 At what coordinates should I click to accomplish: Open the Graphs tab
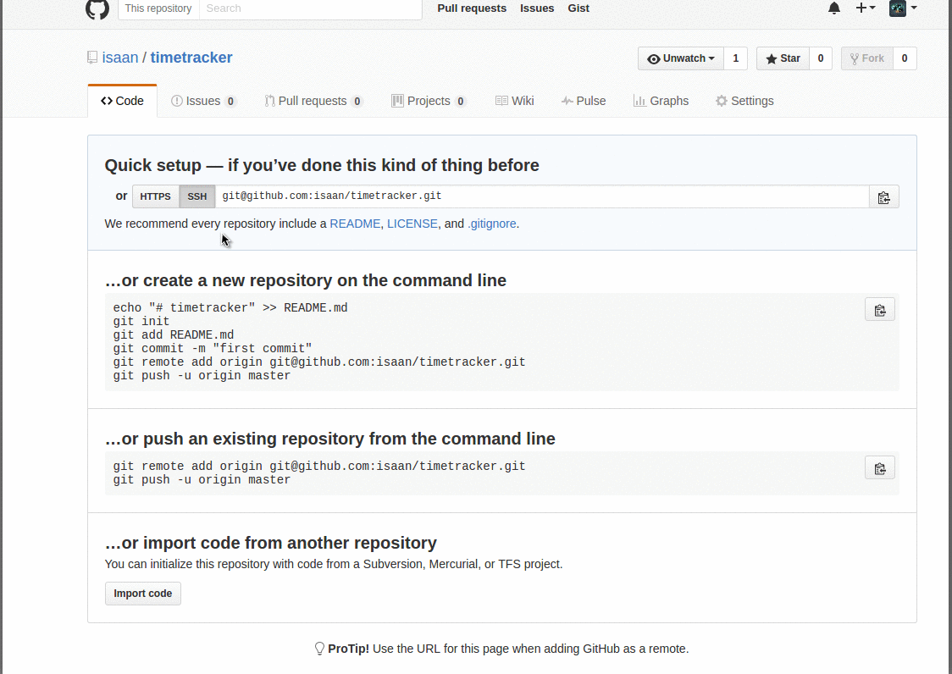(661, 101)
